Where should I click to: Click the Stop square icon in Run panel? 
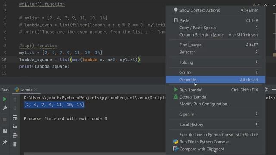pyautogui.click(x=5, y=120)
